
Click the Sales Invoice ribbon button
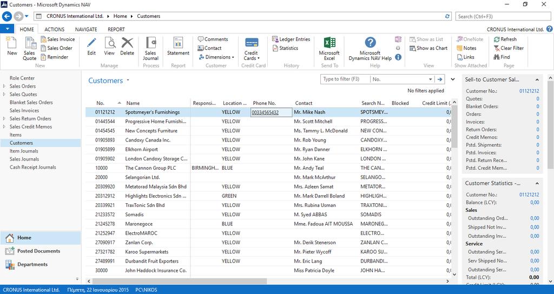[57, 39]
